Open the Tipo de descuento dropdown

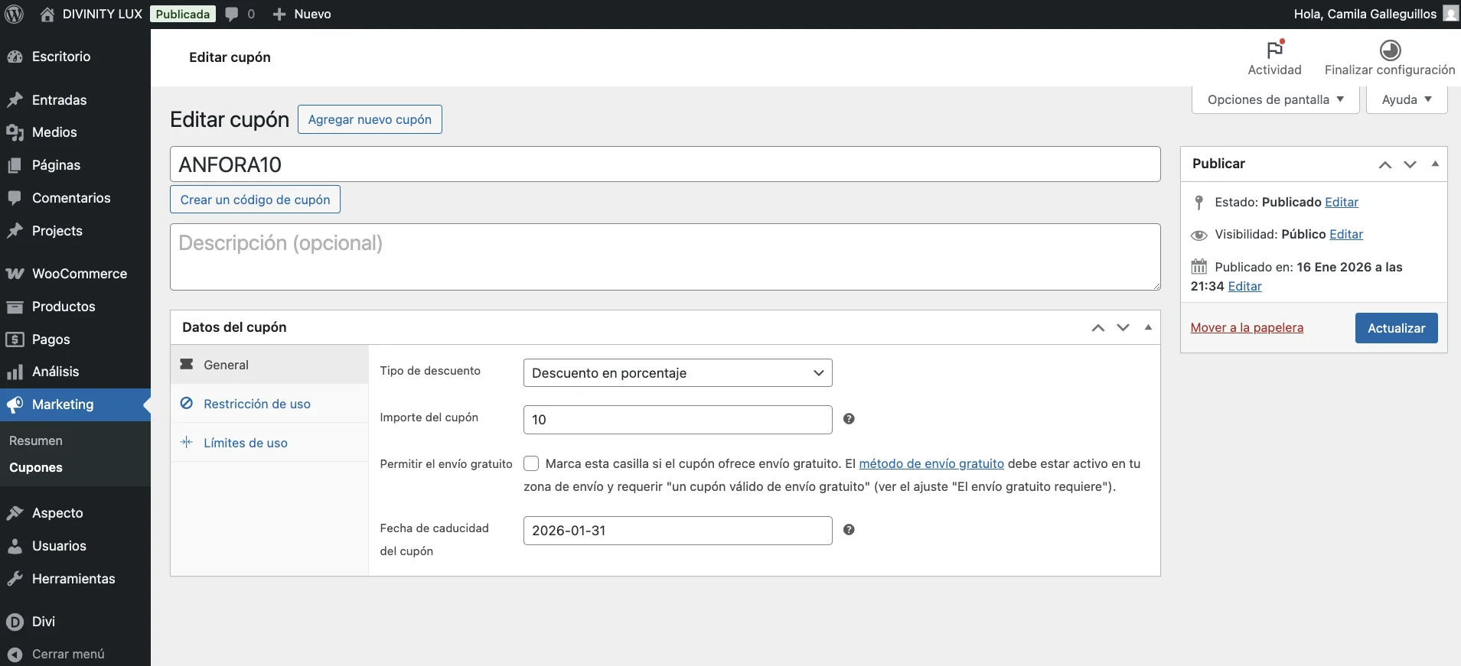tap(677, 373)
